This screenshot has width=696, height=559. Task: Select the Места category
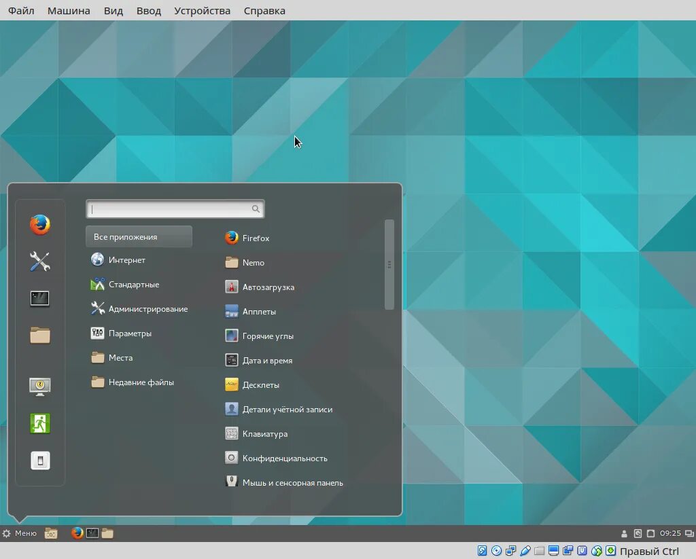(x=112, y=357)
